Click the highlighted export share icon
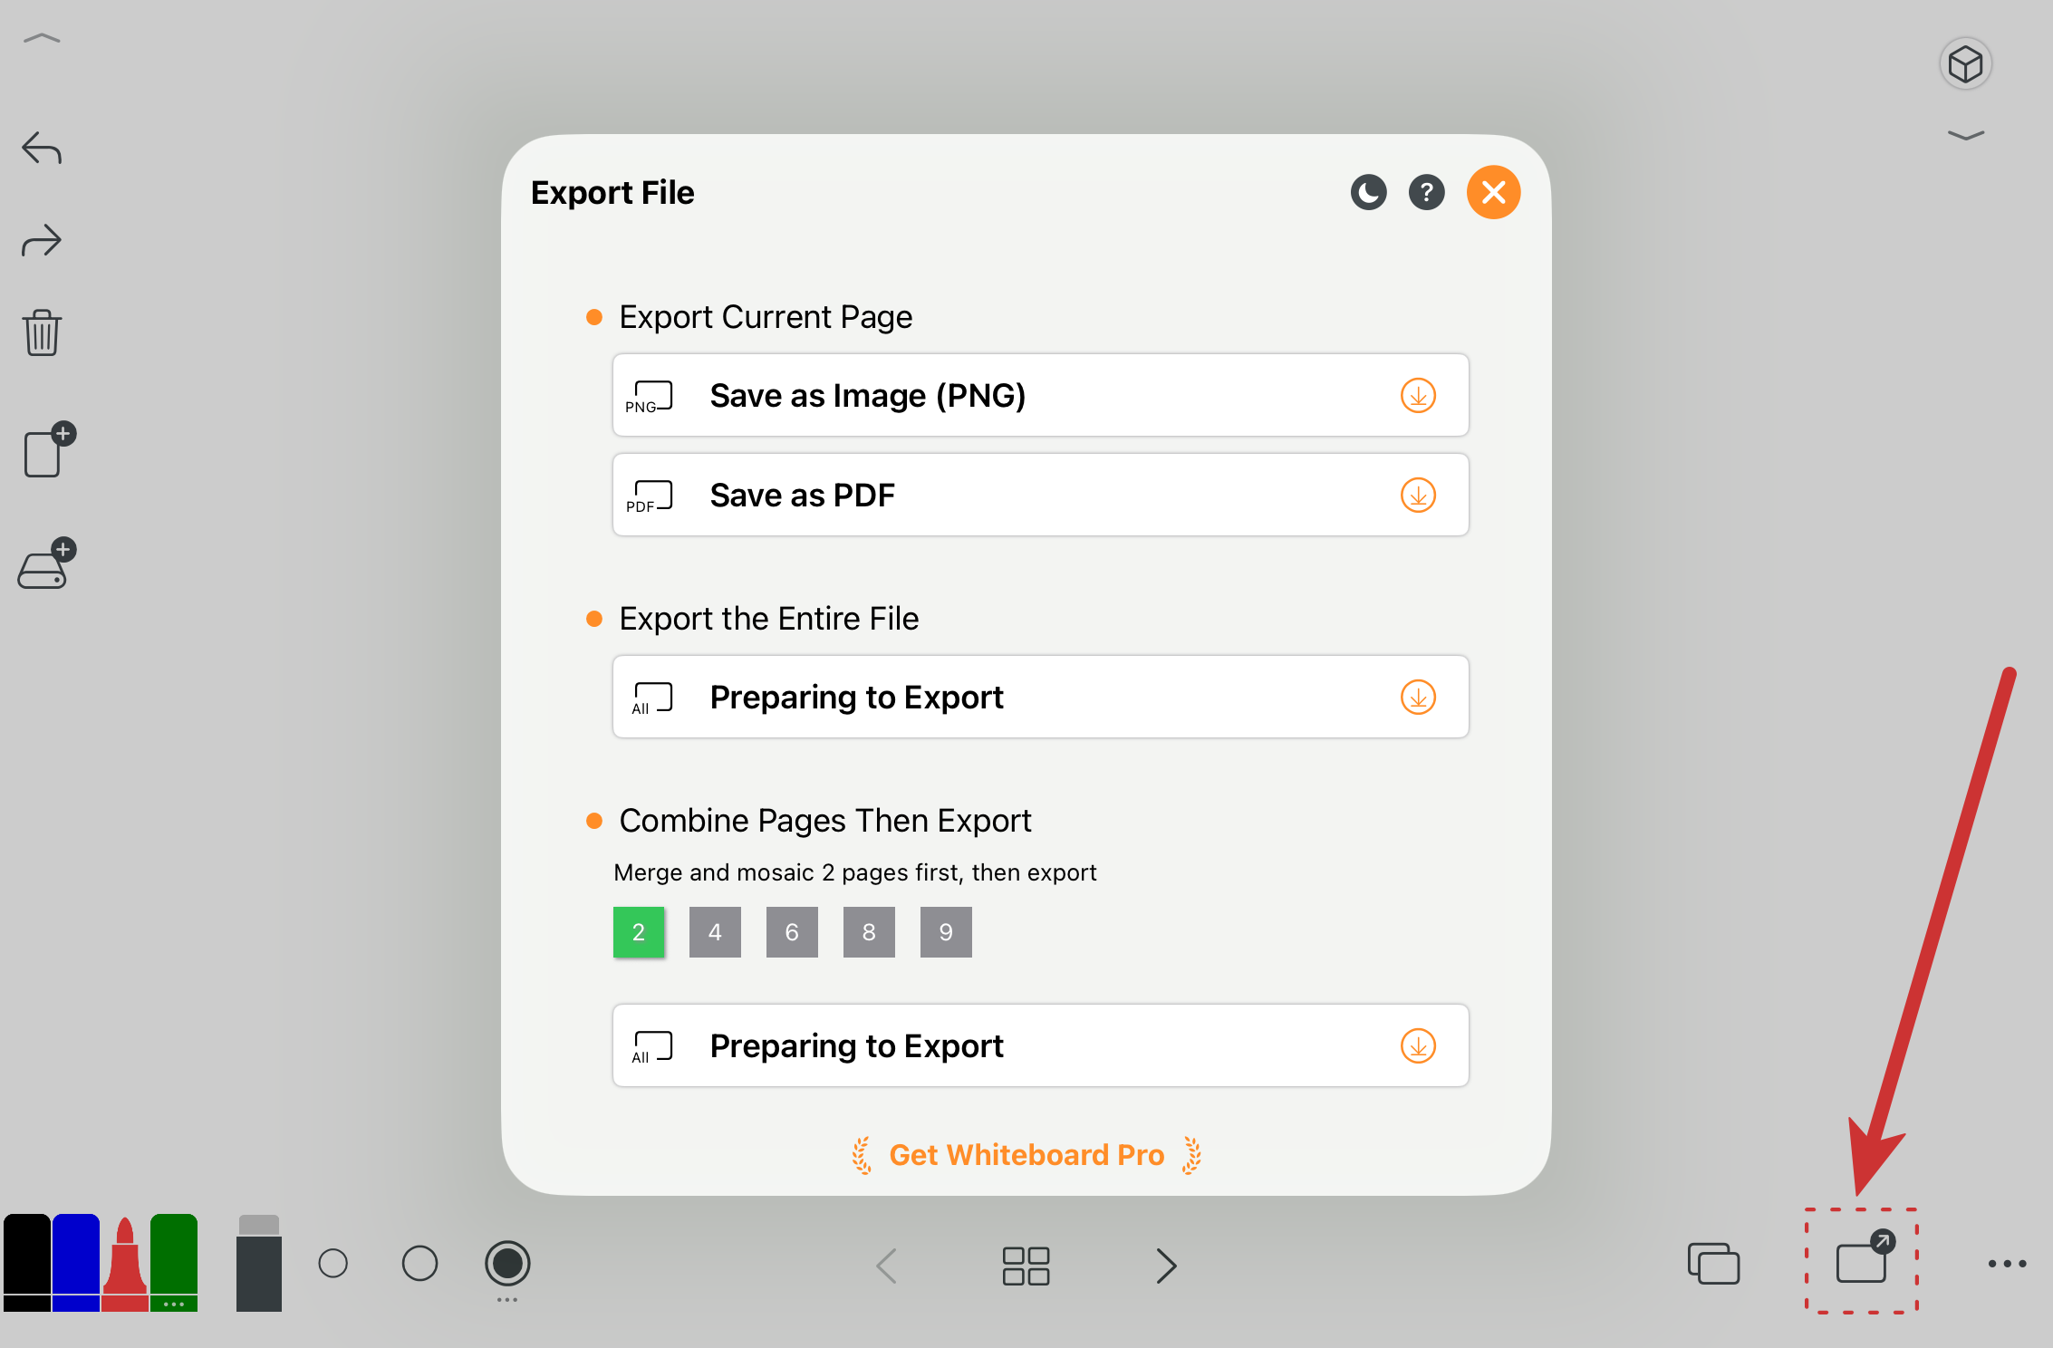Viewport: 2053px width, 1348px height. tap(1862, 1264)
